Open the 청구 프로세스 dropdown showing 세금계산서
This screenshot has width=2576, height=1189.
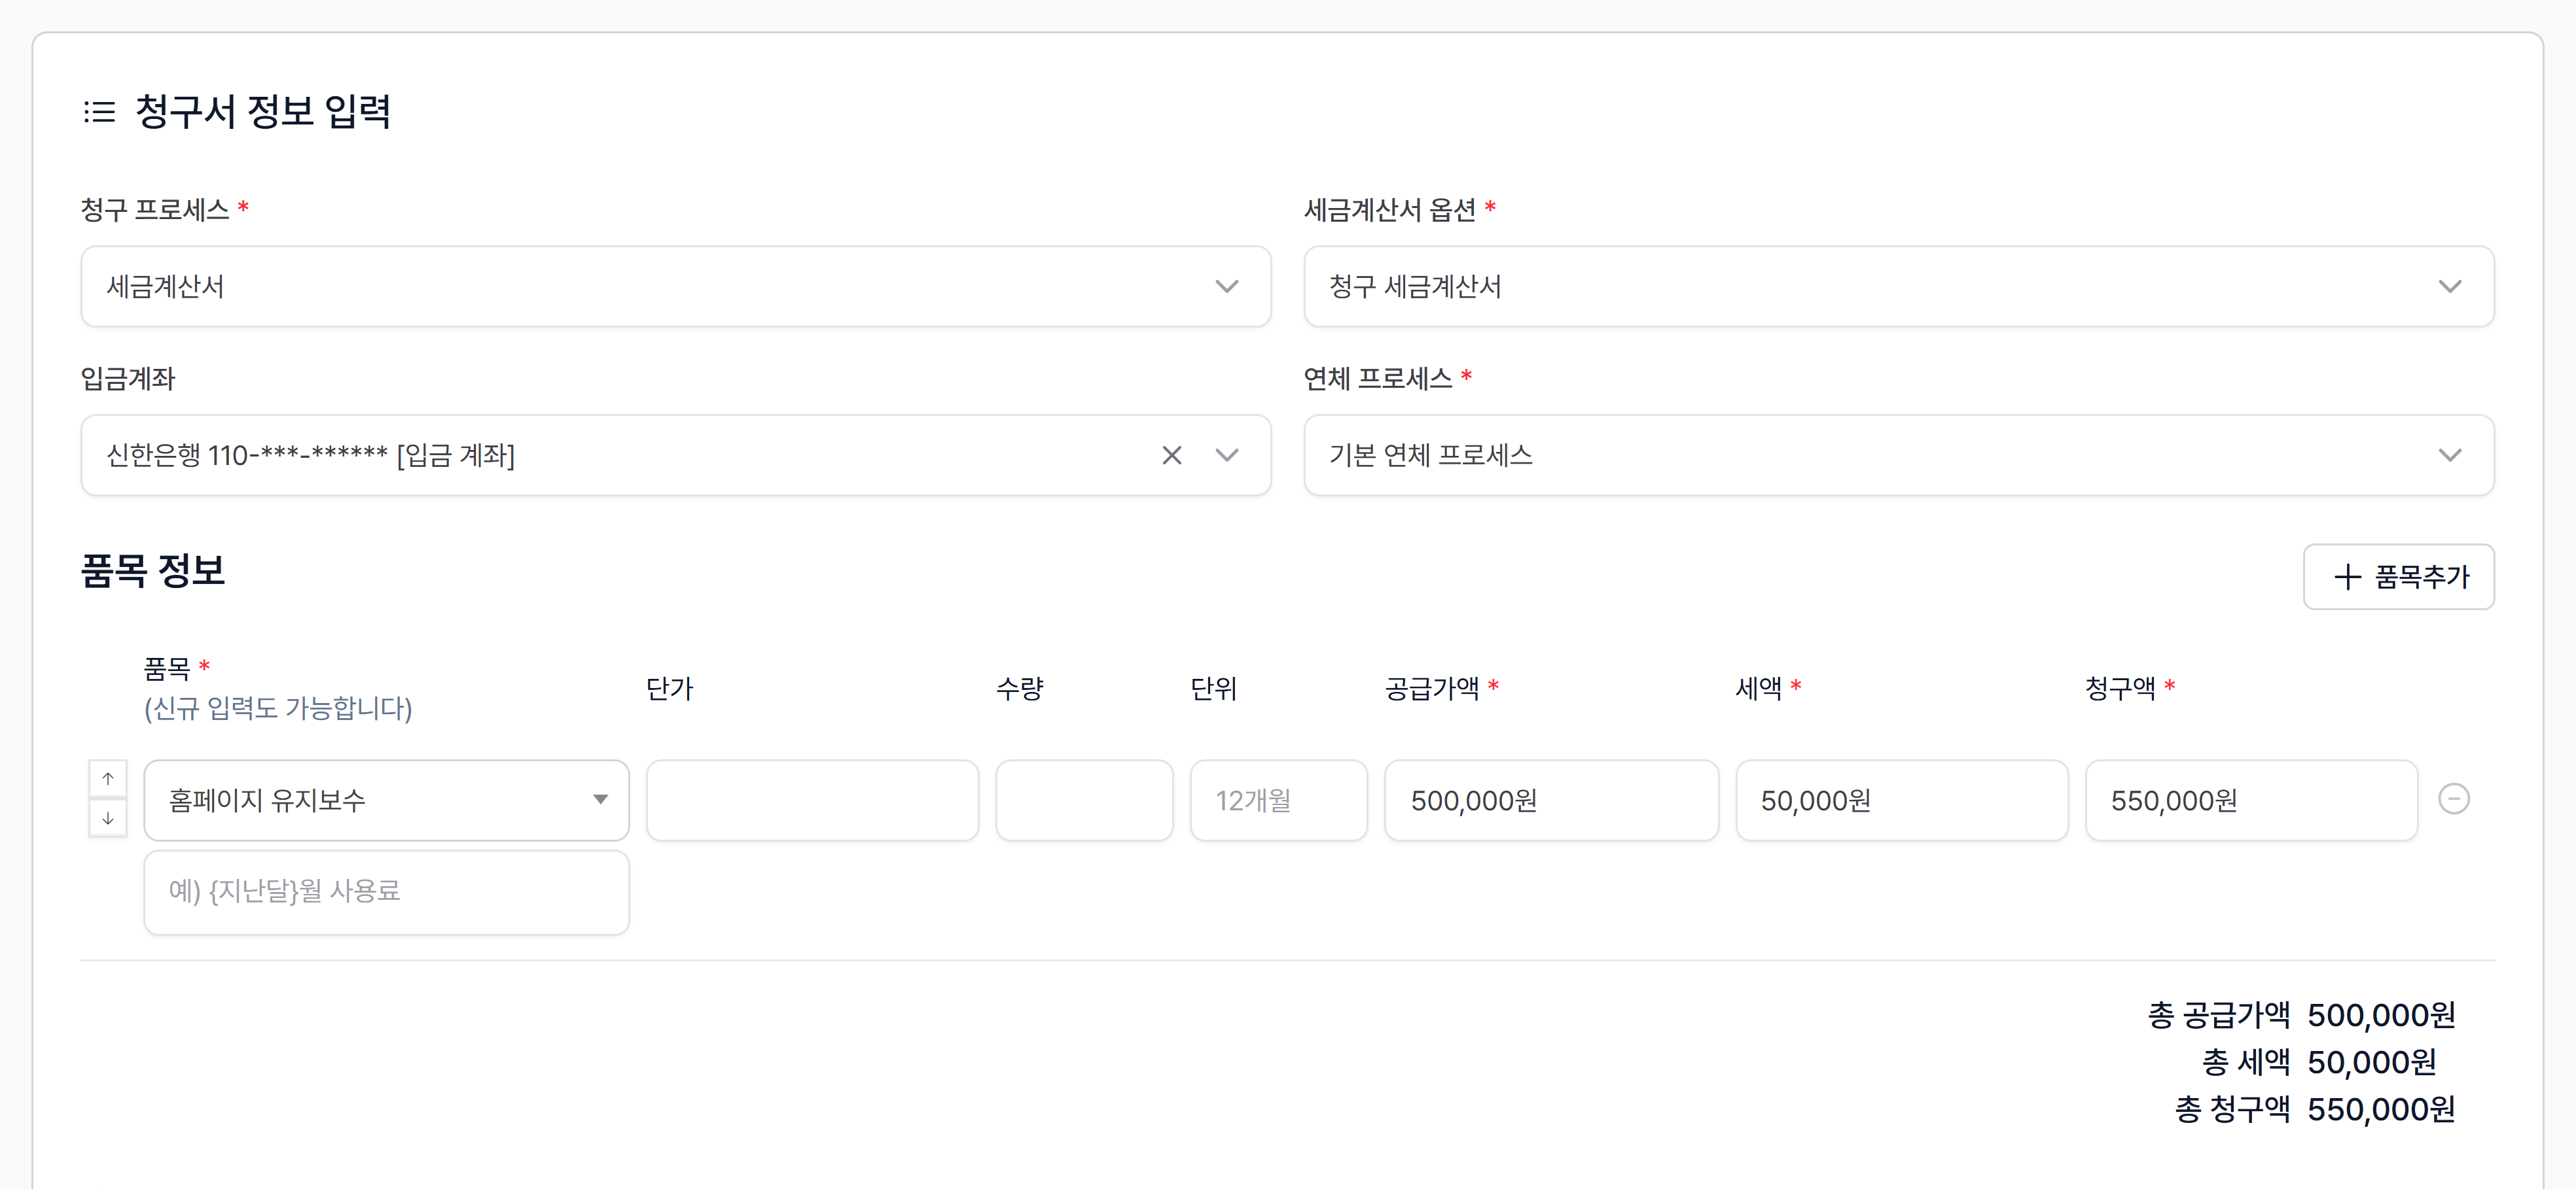[x=675, y=286]
